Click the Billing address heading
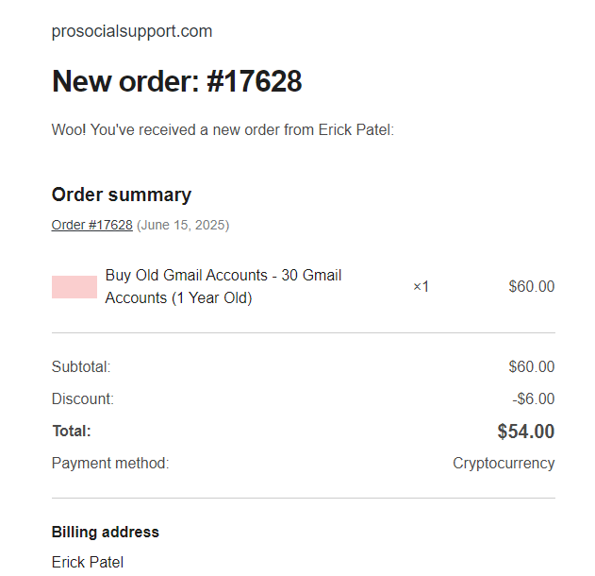Screen dimensions: 595x576 (x=105, y=532)
